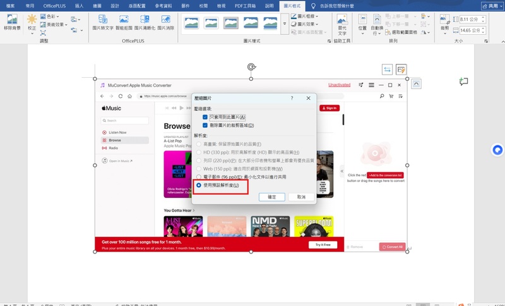Click the 選取範圍窗格 selection pane button
505x306 pixels.
(401, 32)
